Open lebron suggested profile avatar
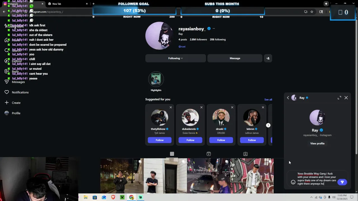The width and height of the screenshot is (358, 201). pyautogui.click(x=252, y=117)
